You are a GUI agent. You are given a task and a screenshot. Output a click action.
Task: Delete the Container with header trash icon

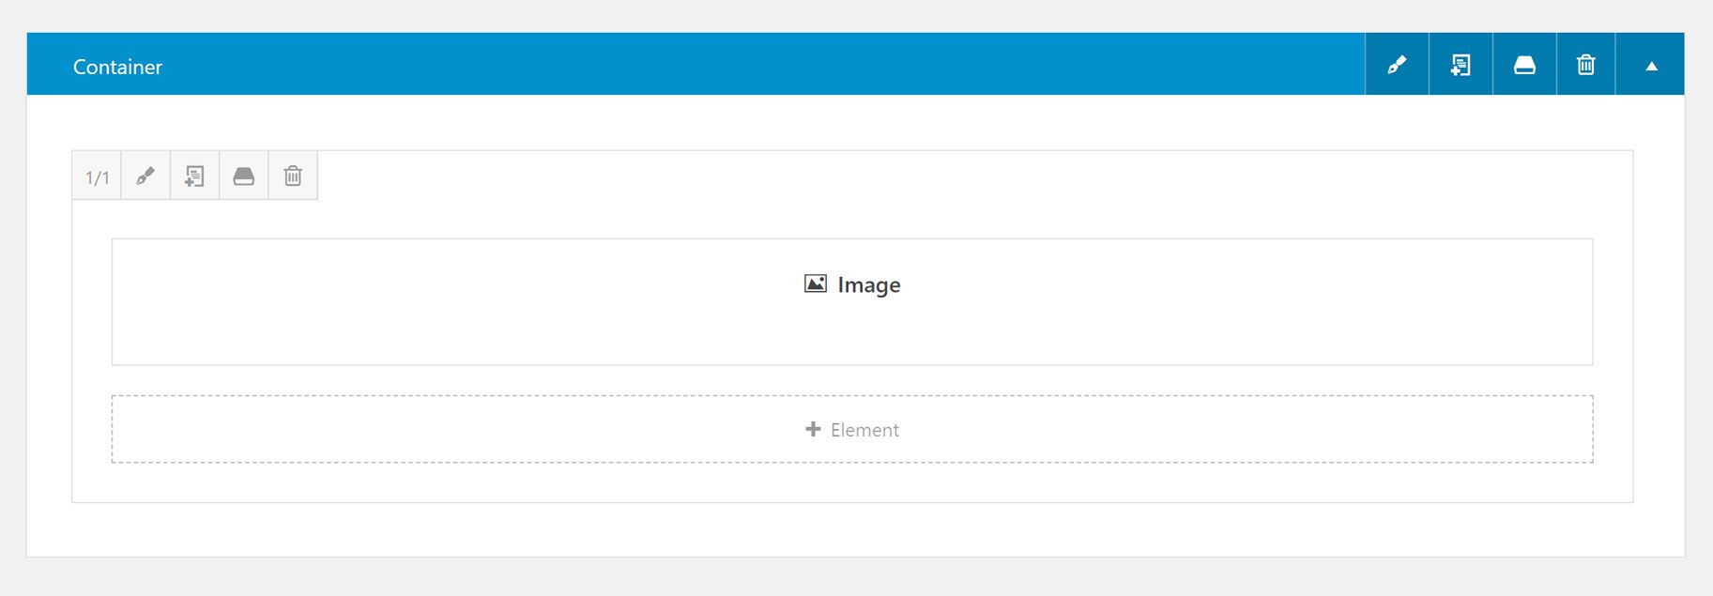pyautogui.click(x=1585, y=65)
